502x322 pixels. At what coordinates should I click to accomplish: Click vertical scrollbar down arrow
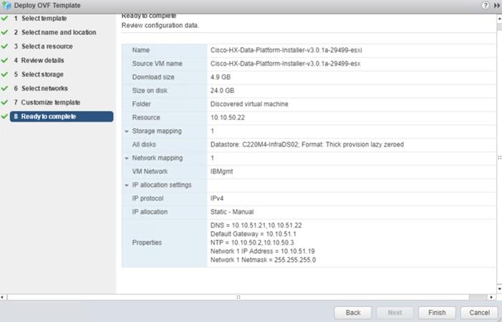499,289
